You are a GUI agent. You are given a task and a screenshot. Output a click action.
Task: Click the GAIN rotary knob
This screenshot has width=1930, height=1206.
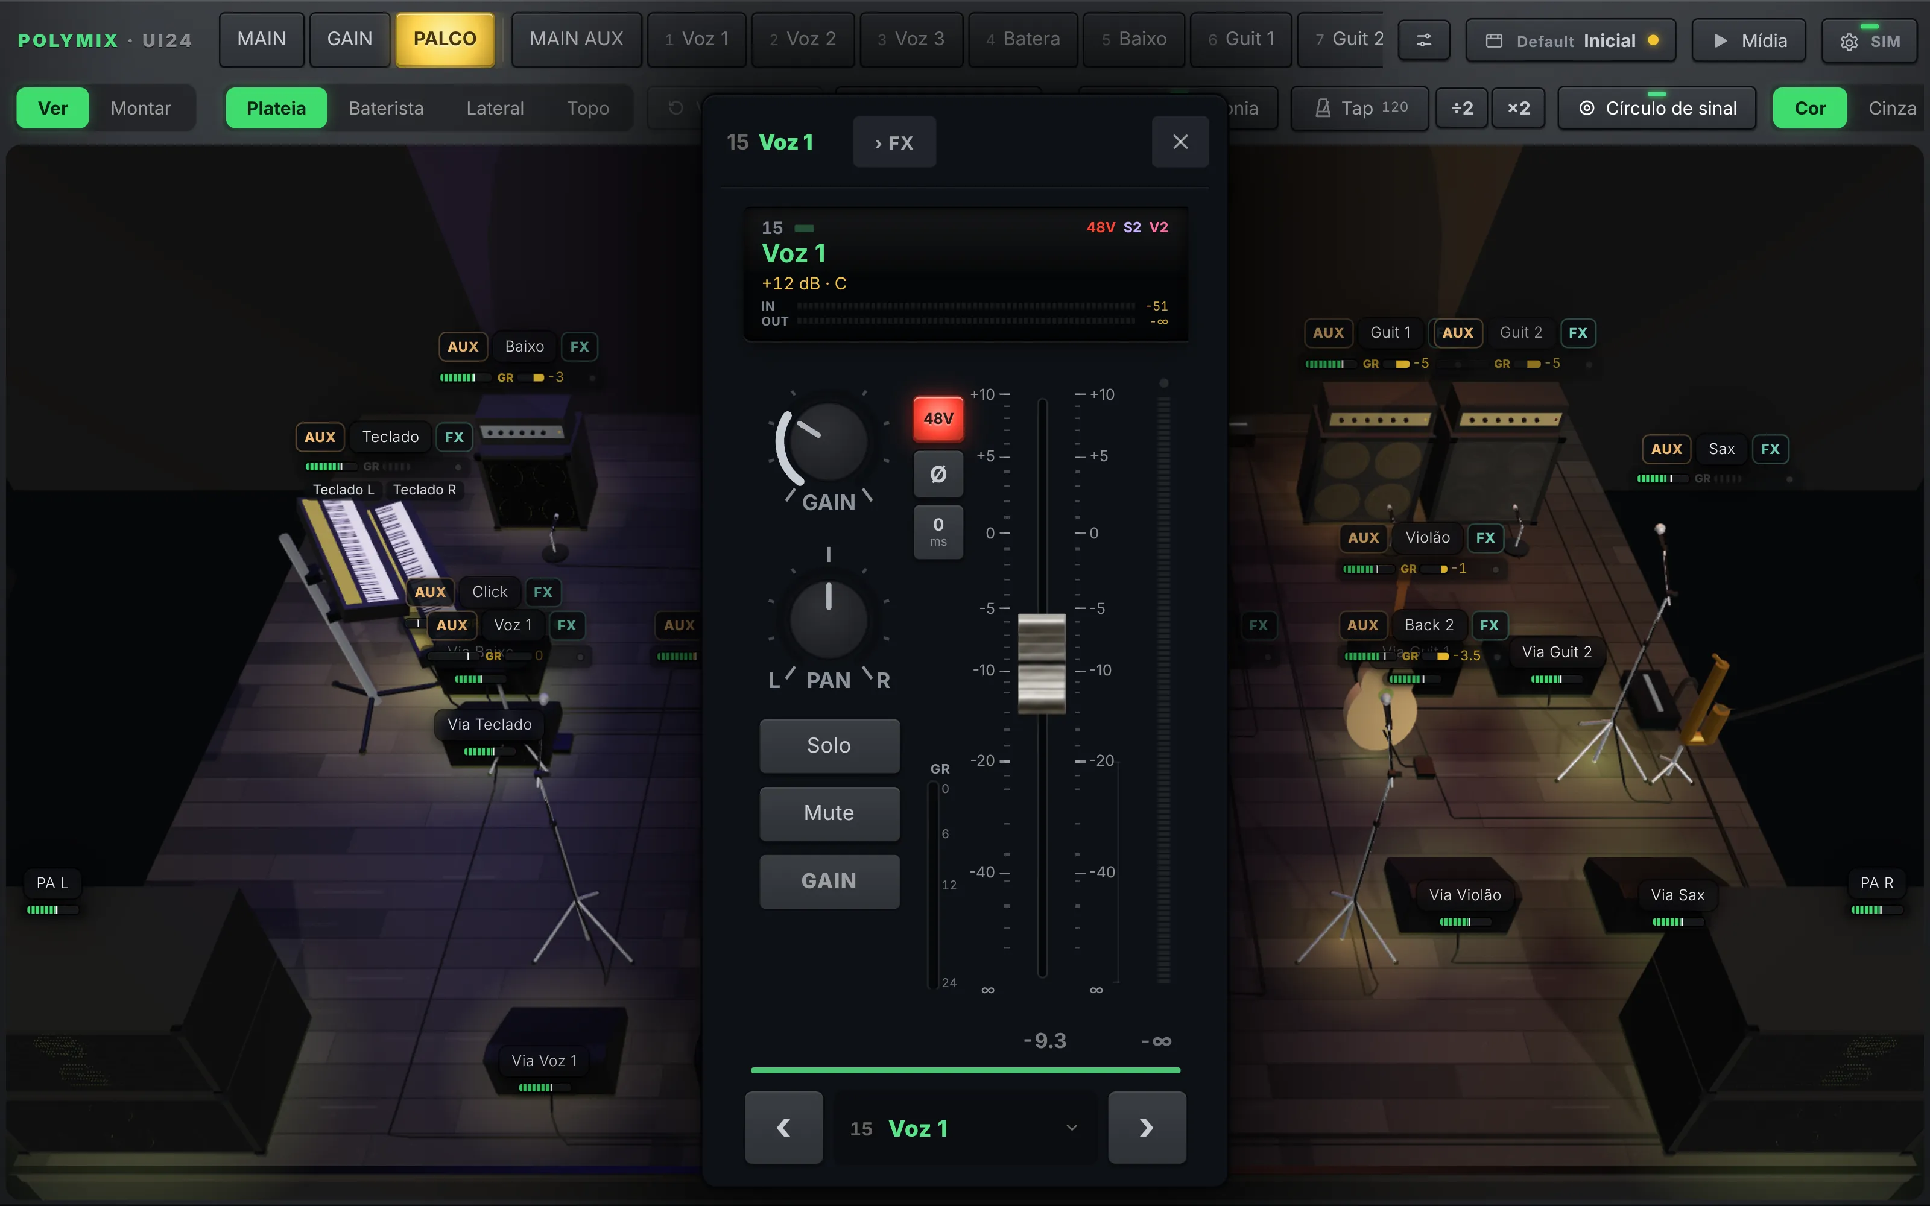click(x=828, y=442)
